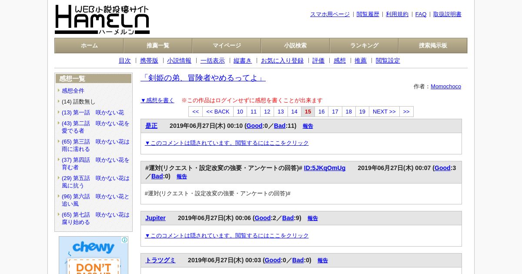The image size is (522, 274).
Task: Select (14) 話数無し sidebar entry
Action: point(78,102)
